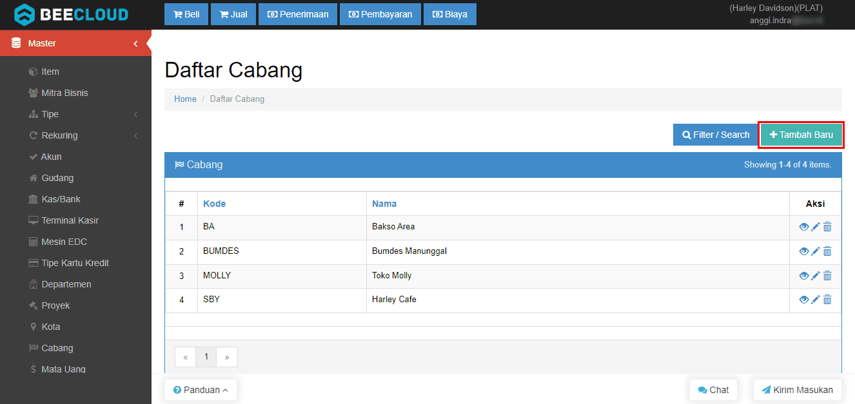Screen dimensions: 855x404
Task: Open the Penerimaan receipts menu
Action: point(298,14)
